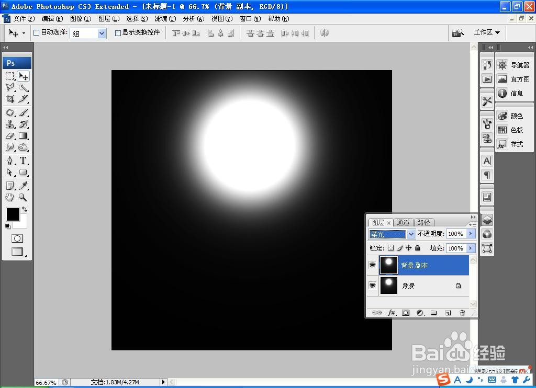This screenshot has height=388, width=536.
Task: Toggle lock position icon
Action: 408,248
